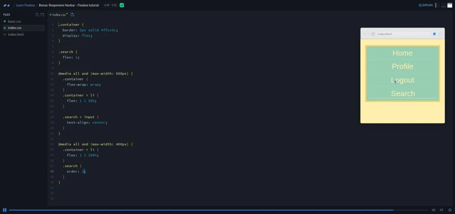Click line number 33 in the gutter
Image resolution: width=455 pixels, height=214 pixels.
tap(52, 198)
